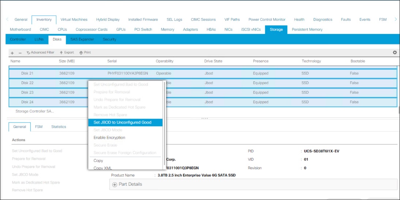
Task: Open the Virtual Machines tab
Action: [x=74, y=19]
